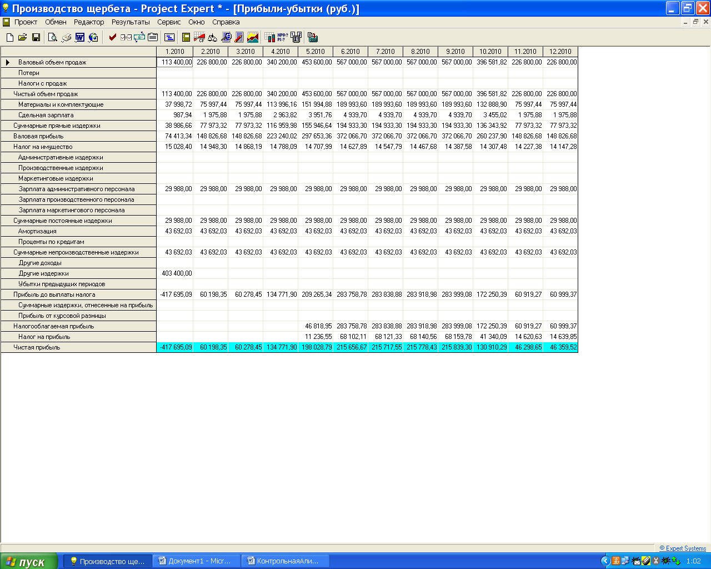Open the Справка menu
711x569 pixels.
(226, 22)
